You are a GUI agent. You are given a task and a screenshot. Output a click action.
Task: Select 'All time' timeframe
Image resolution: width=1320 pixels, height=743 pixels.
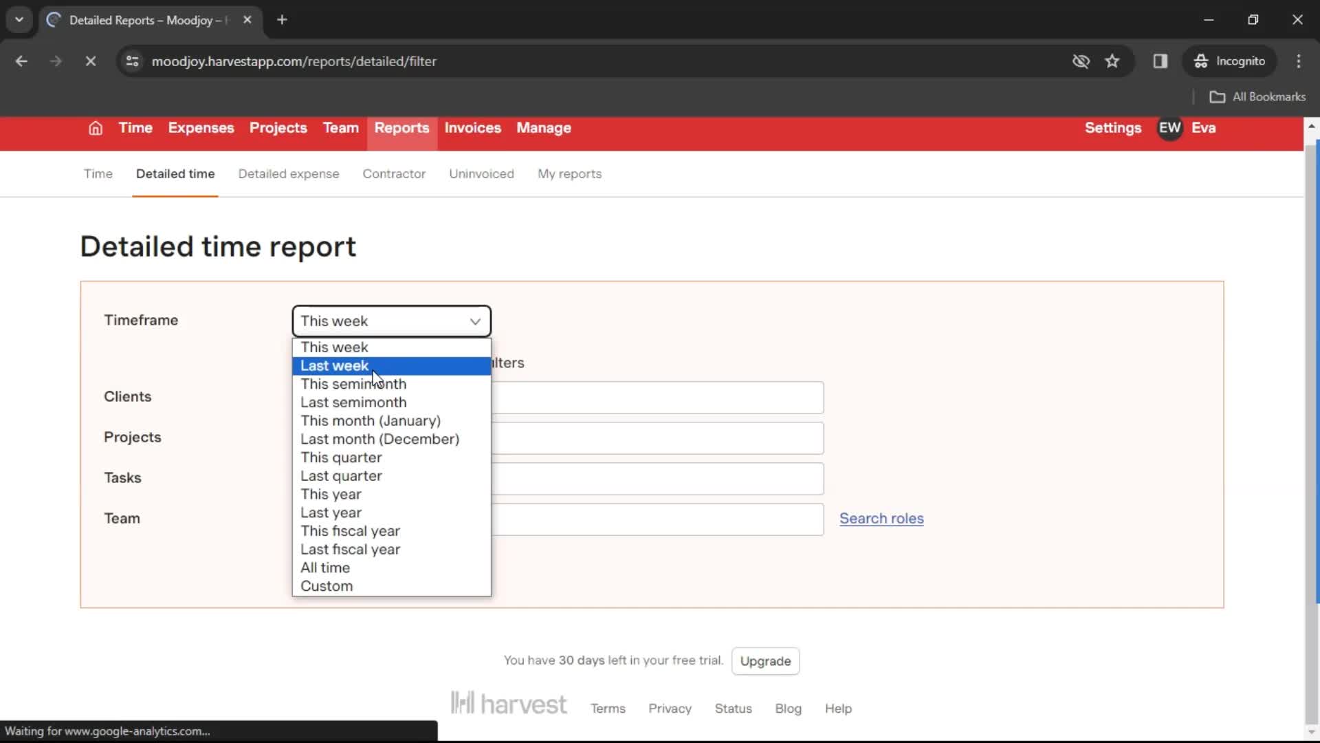(391, 568)
